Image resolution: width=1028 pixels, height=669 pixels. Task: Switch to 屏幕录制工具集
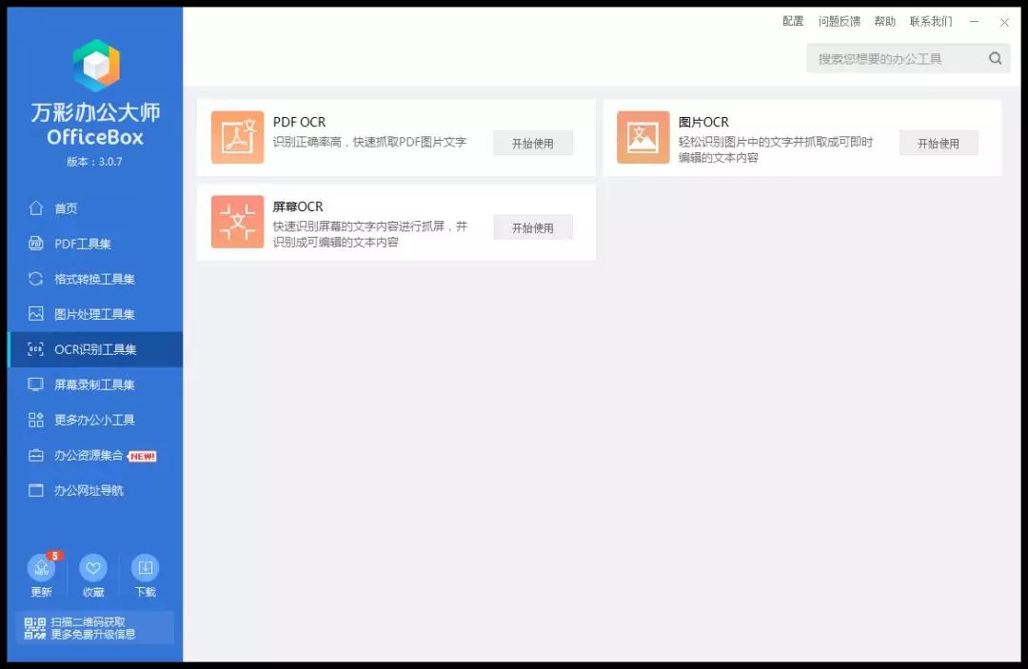tap(94, 384)
